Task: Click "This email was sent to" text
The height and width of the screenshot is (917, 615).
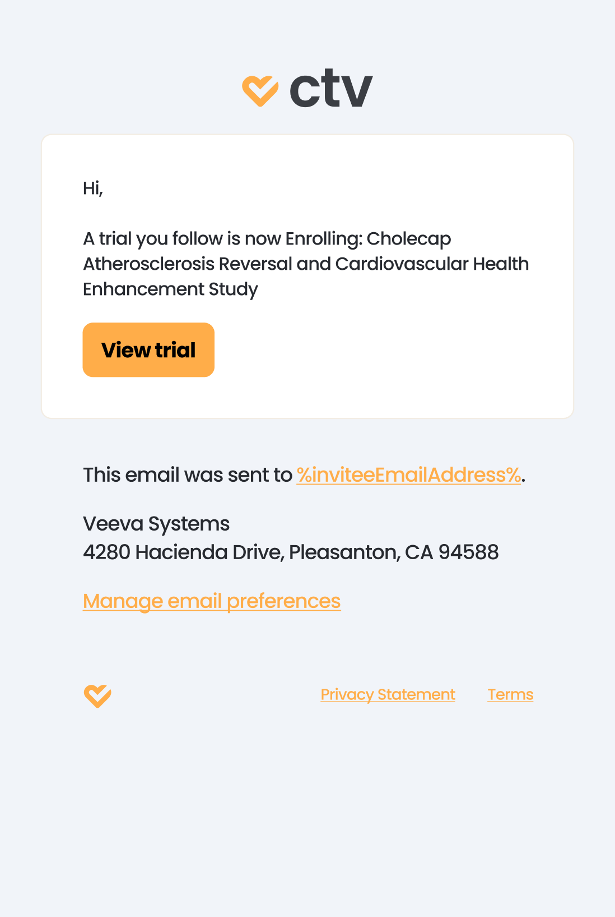Action: coord(187,475)
